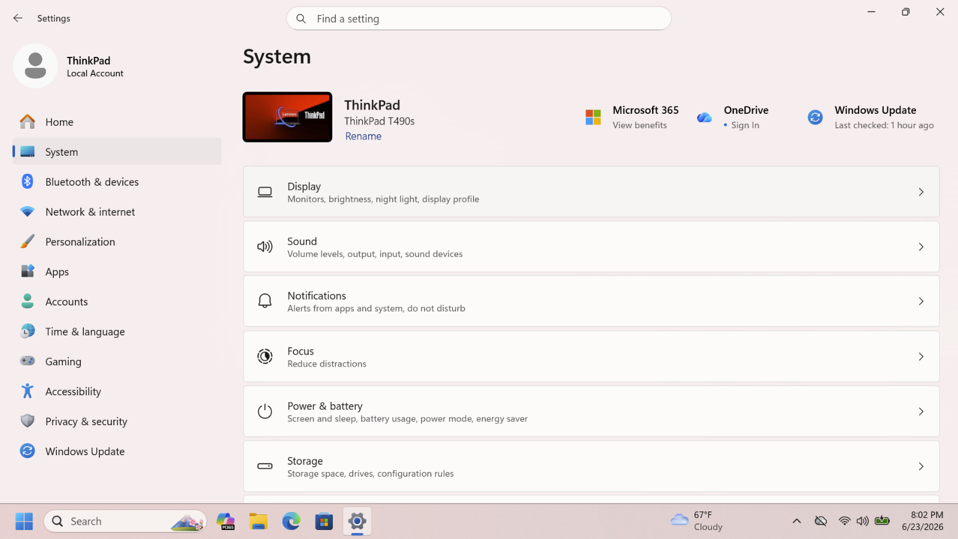Screen dimensions: 958x539
Task: Expand Sound with its chevron
Action: pyautogui.click(x=921, y=247)
